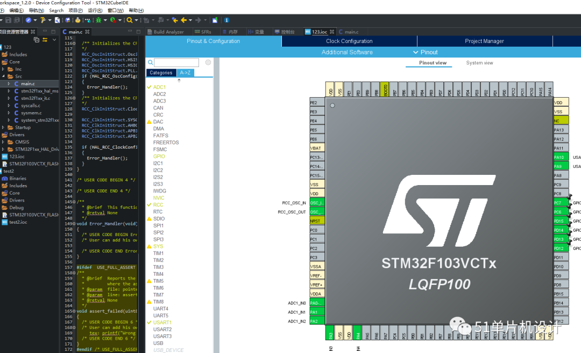Switch to System view
The image size is (581, 353).
(479, 63)
